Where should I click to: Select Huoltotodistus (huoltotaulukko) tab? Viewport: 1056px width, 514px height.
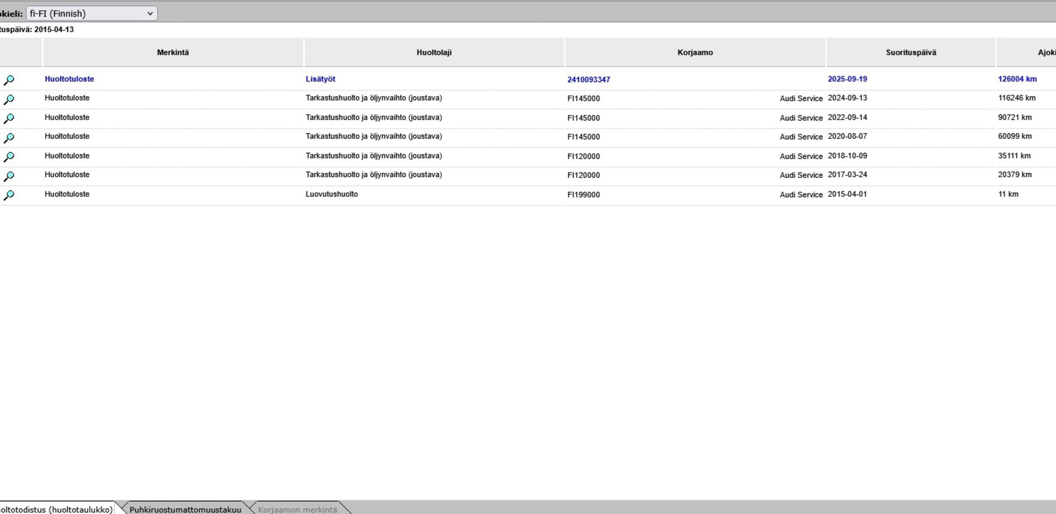[x=56, y=509]
